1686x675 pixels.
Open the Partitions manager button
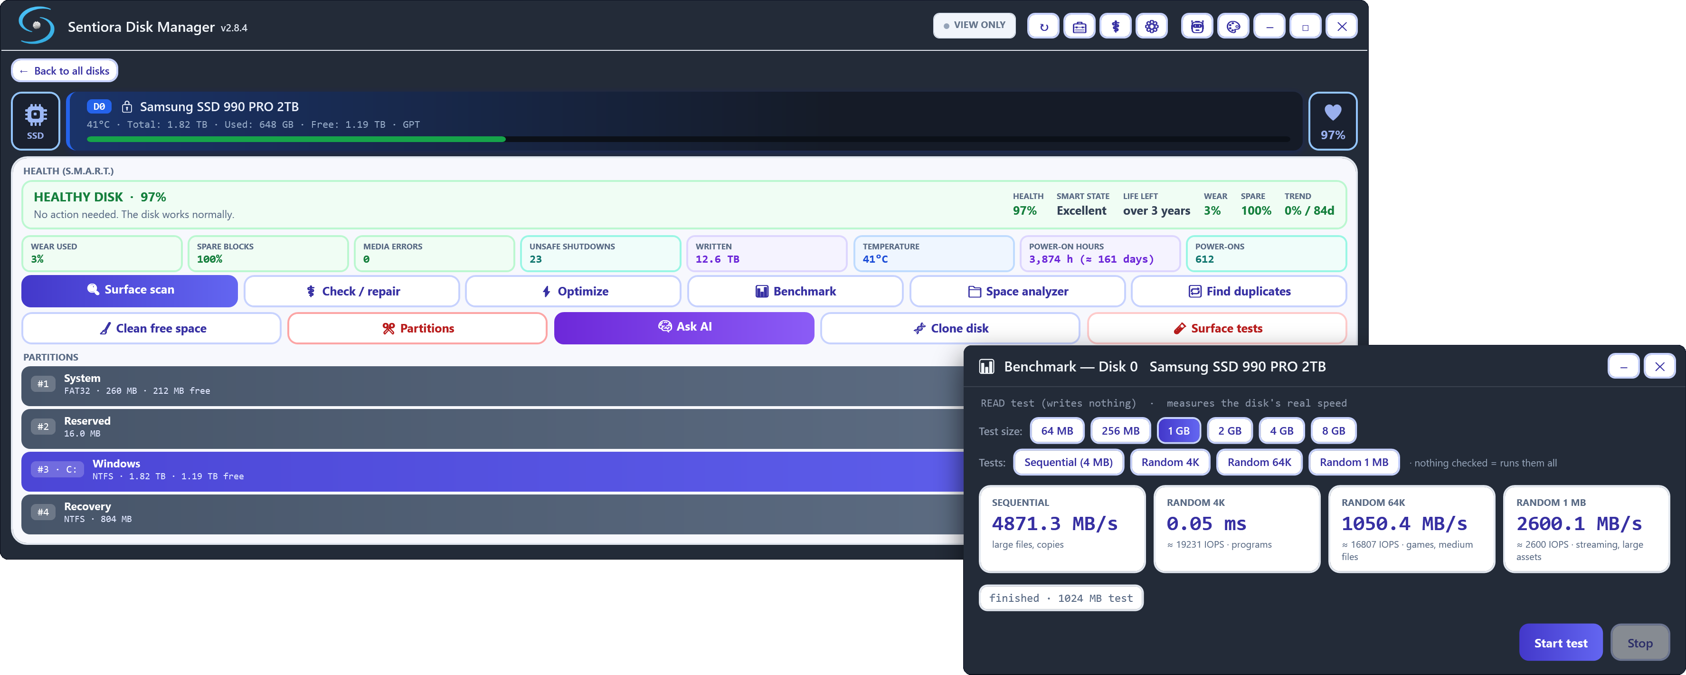tap(417, 328)
